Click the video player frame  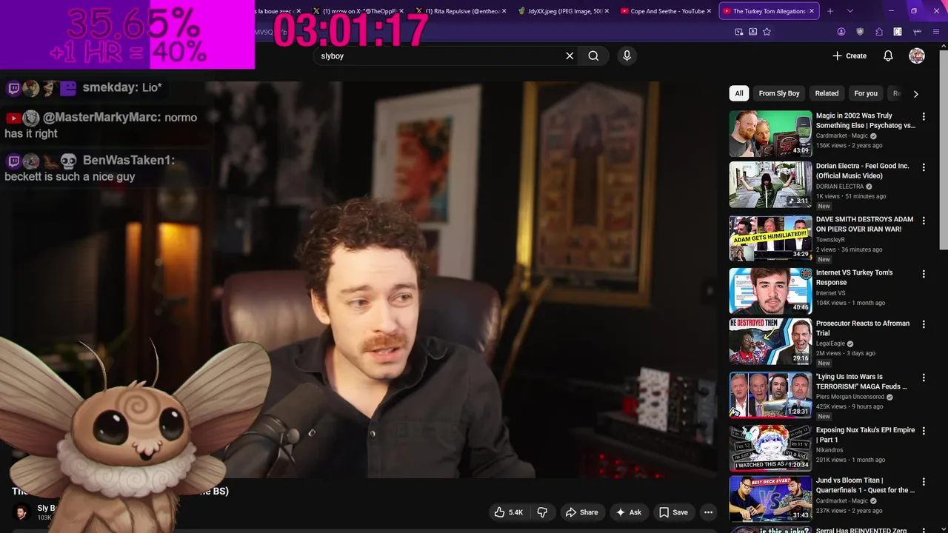pos(358,280)
